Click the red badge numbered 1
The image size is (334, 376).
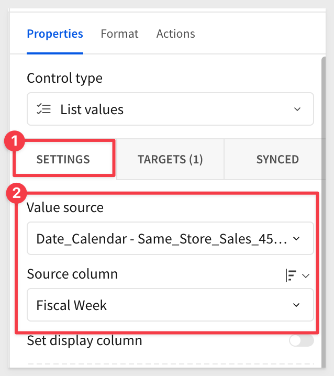click(15, 141)
